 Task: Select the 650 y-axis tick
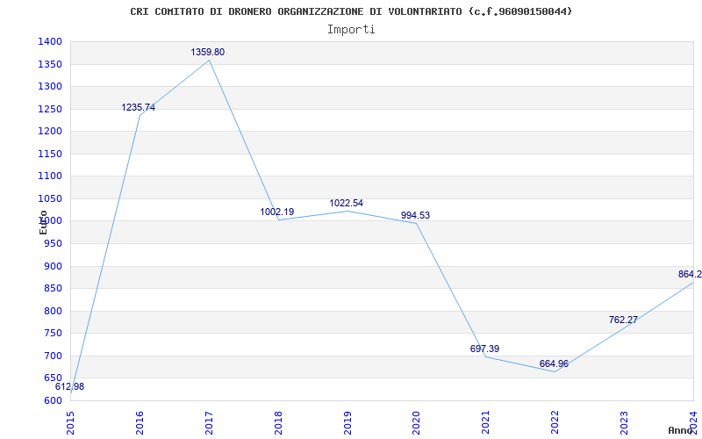point(53,378)
